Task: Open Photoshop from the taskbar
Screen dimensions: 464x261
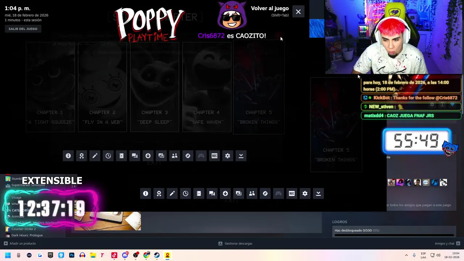Action: tap(71, 255)
